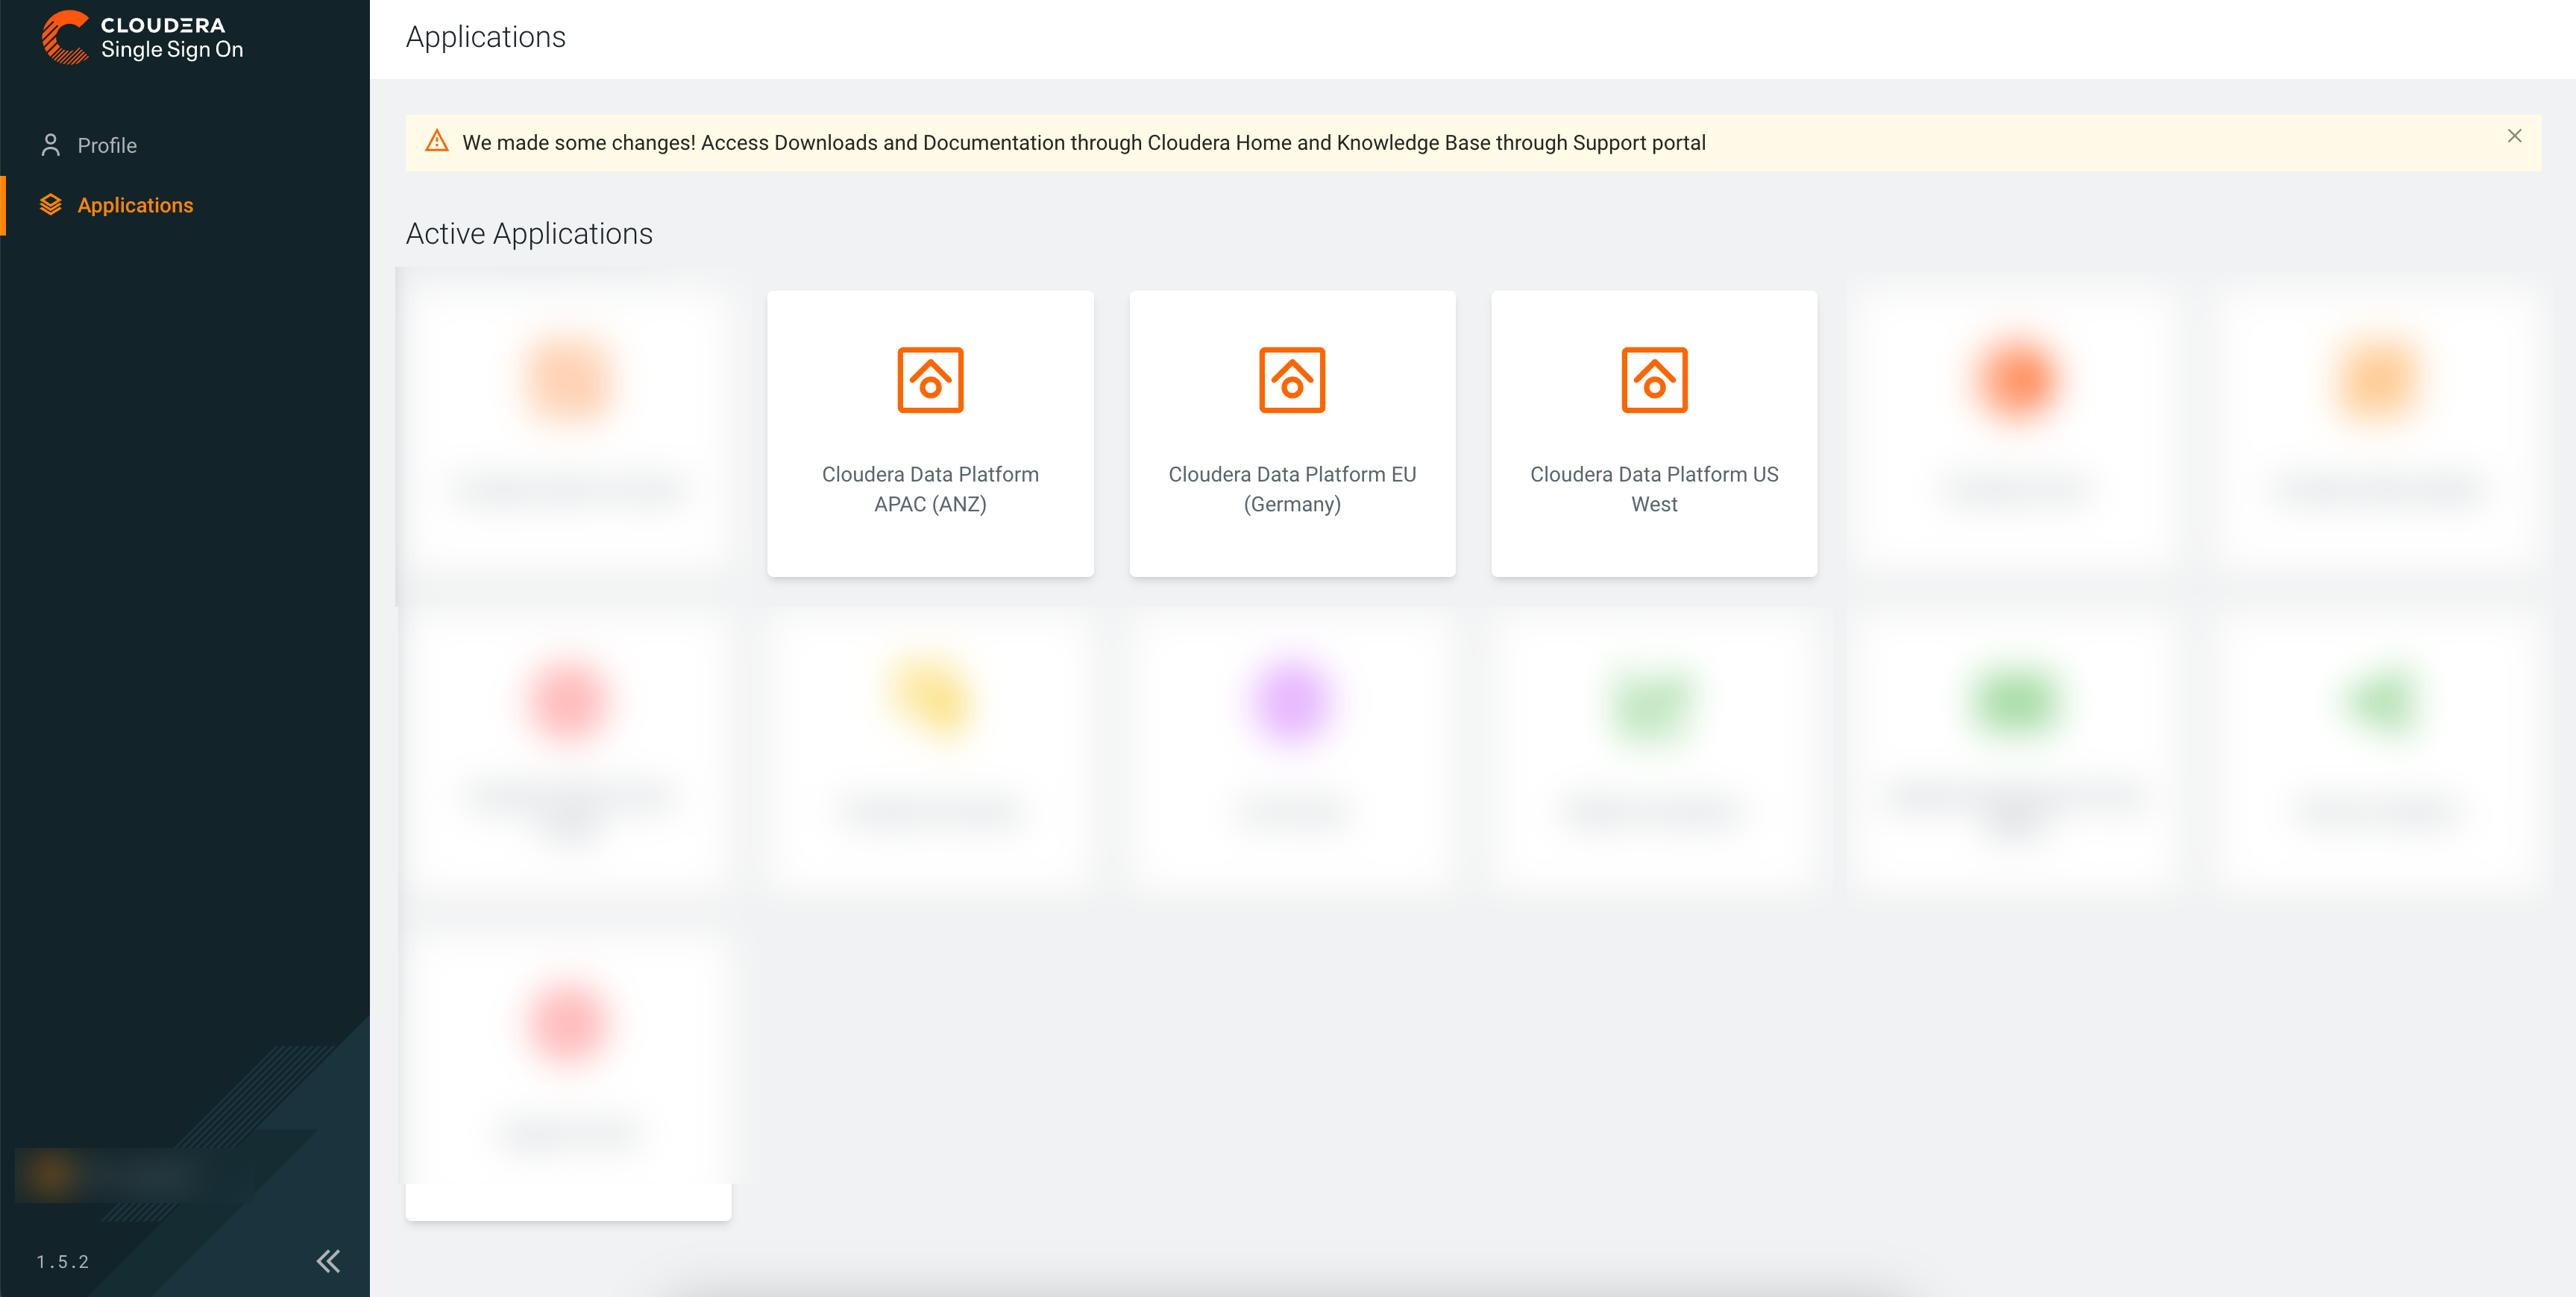Screen dimensions: 2576x1297
Task: Select the Applications menu item
Action: click(135, 205)
